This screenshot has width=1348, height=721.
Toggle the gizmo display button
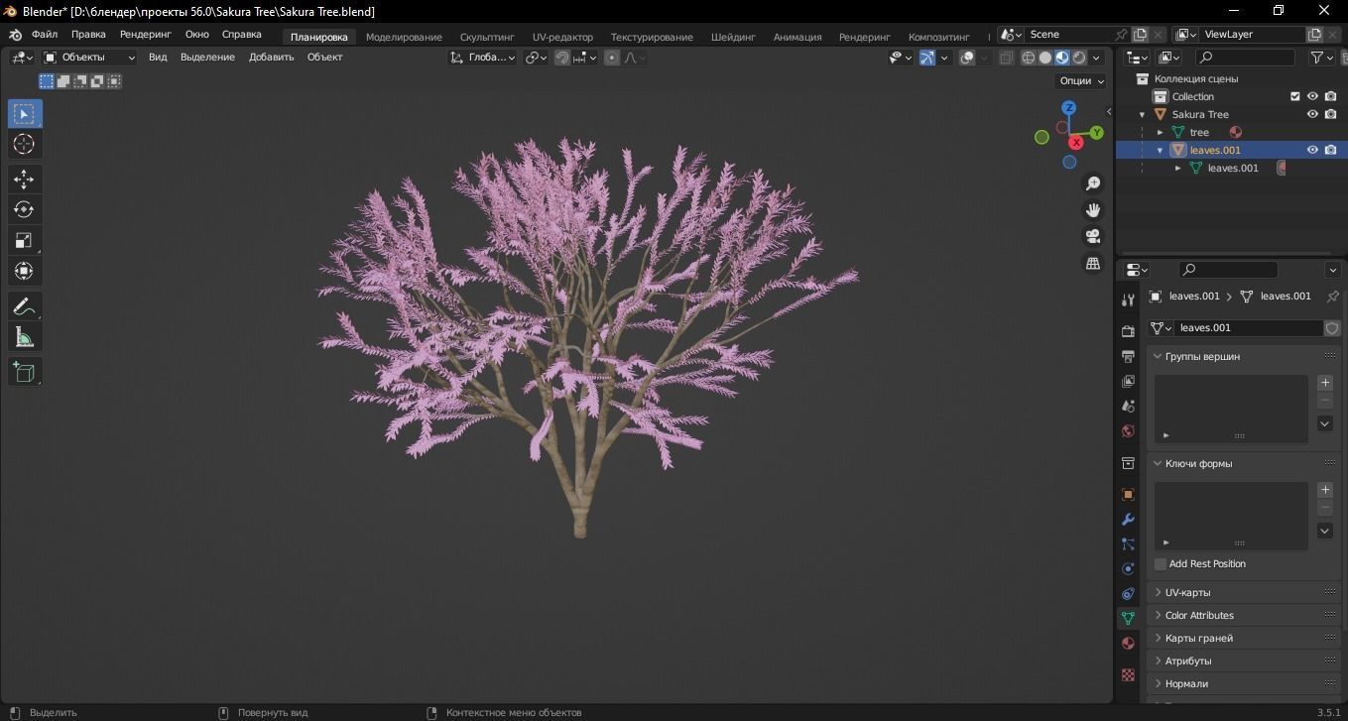pos(926,58)
